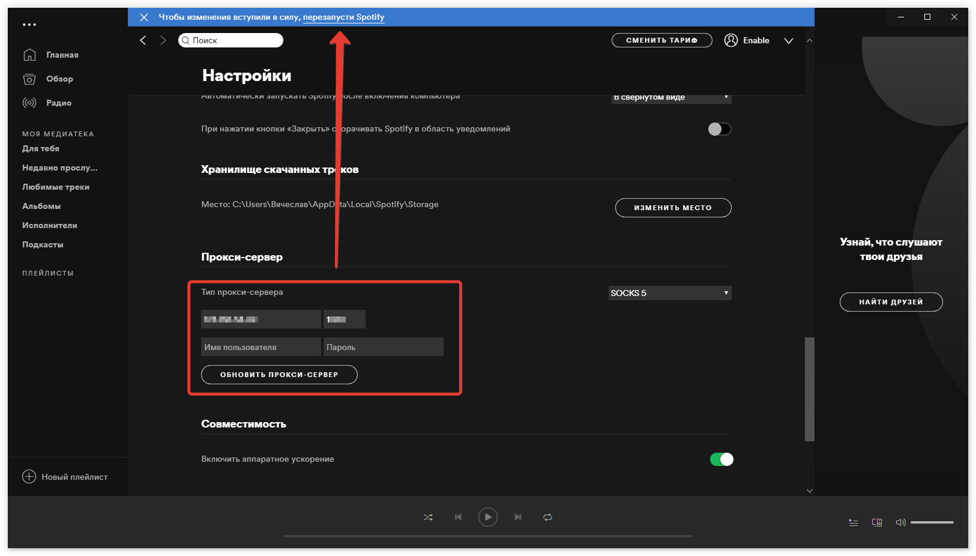Open the three-dots app menu
976x556 pixels.
click(29, 25)
